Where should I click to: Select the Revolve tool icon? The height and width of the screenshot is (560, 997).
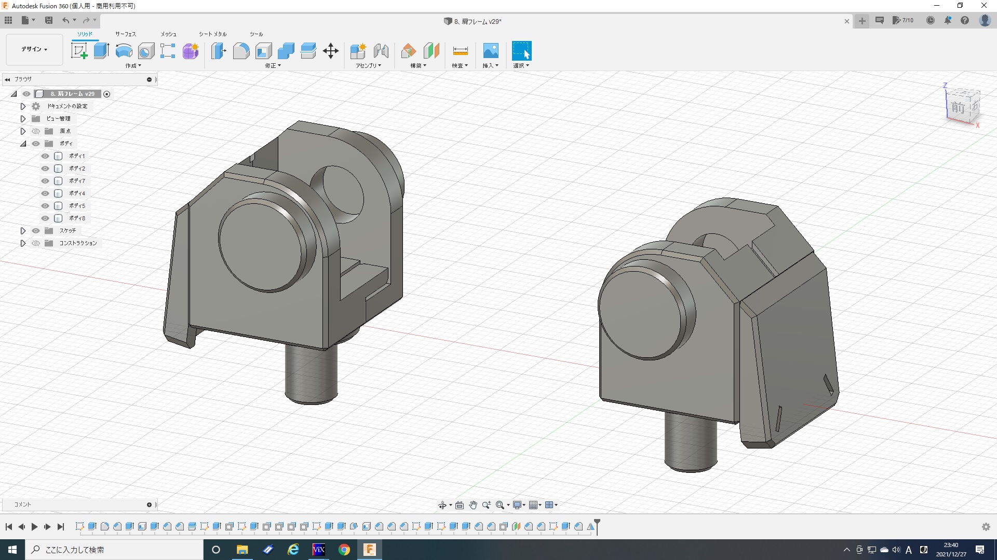coord(124,51)
